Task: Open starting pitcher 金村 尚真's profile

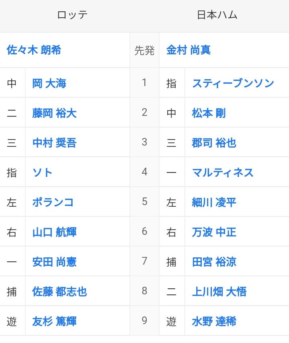Action: click(x=189, y=50)
